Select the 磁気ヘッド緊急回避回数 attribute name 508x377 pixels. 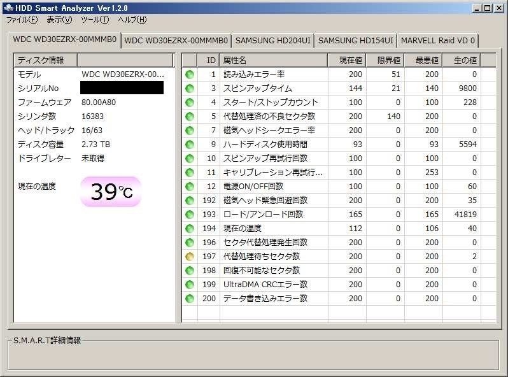[x=265, y=201]
